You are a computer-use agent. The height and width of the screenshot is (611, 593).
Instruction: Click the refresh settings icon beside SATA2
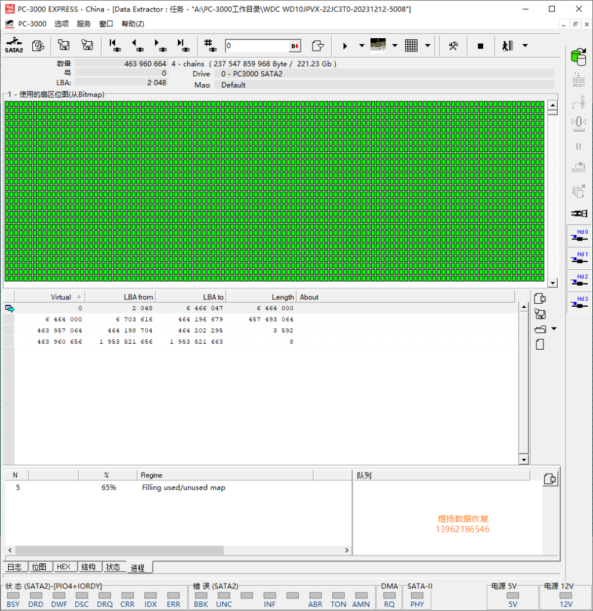pos(38,45)
